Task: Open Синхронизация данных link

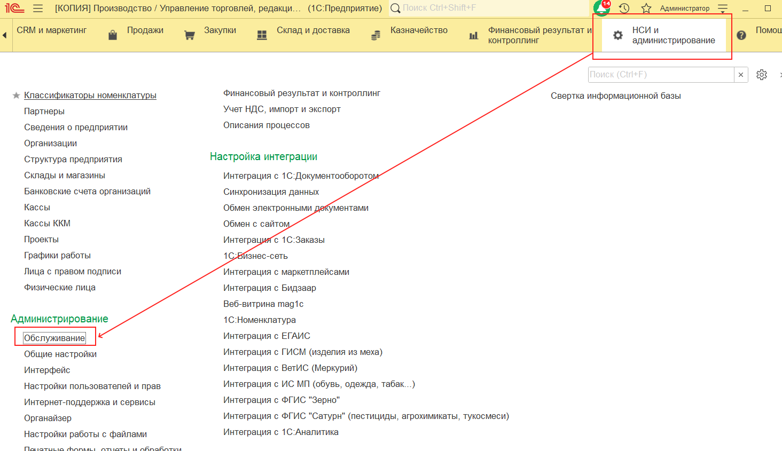Action: pos(271,192)
